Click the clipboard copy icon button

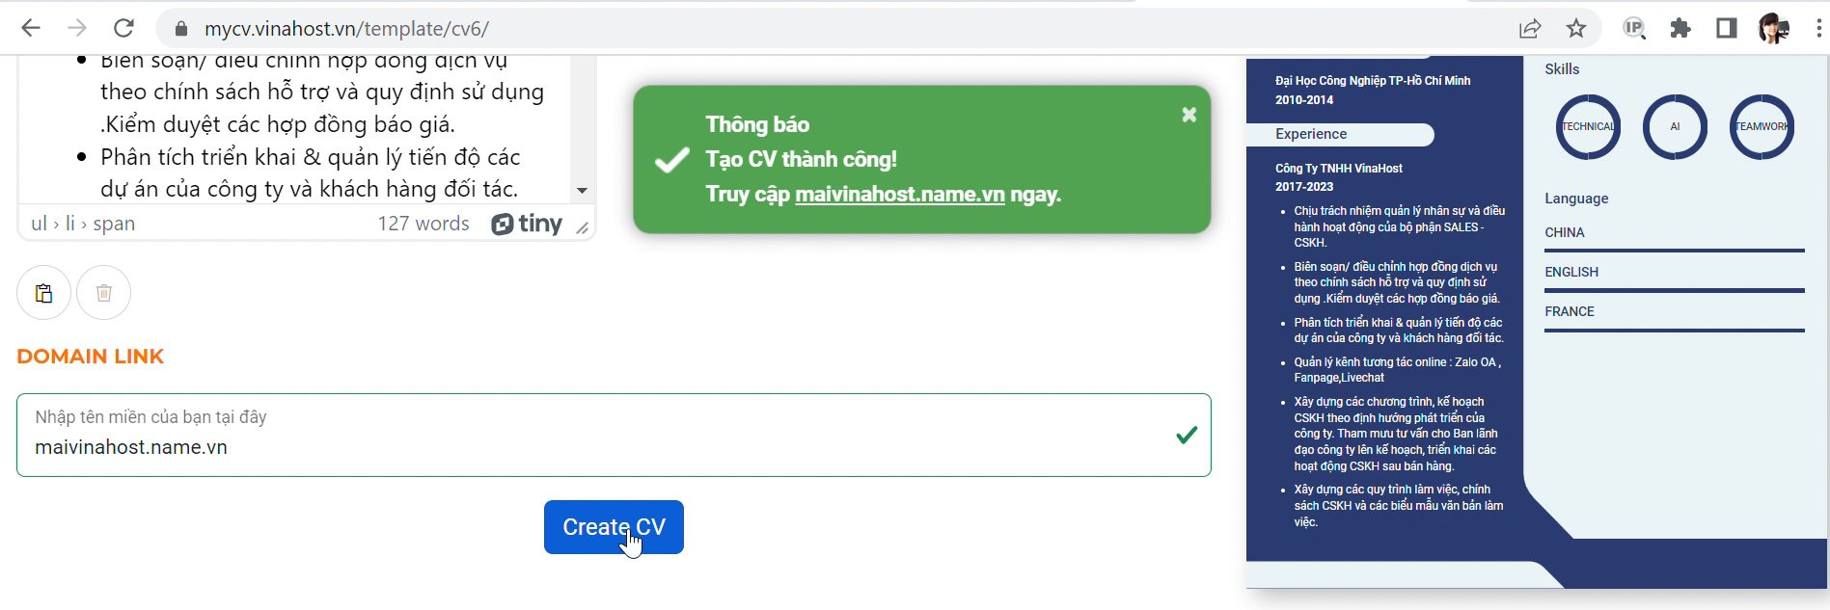tap(43, 293)
